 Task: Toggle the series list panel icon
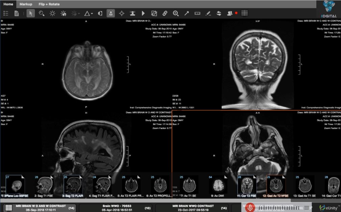(x=6, y=13)
